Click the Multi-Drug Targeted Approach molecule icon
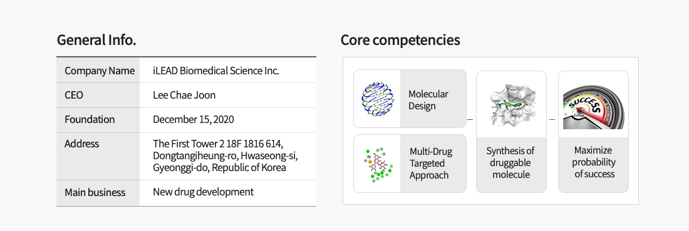 (378, 165)
